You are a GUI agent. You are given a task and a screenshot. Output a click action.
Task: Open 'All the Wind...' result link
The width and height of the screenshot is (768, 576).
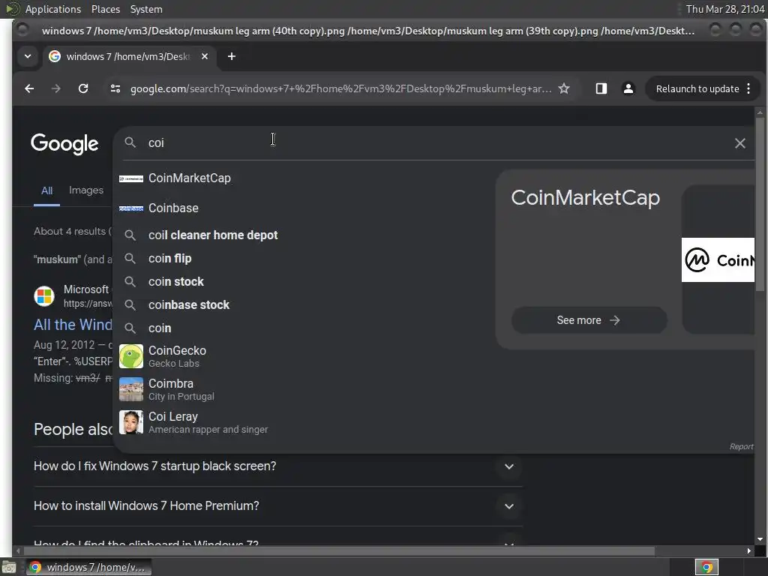point(73,325)
